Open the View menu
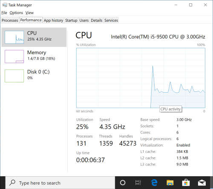Image resolution: width=213 pixels, height=189 pixels. (x=29, y=13)
